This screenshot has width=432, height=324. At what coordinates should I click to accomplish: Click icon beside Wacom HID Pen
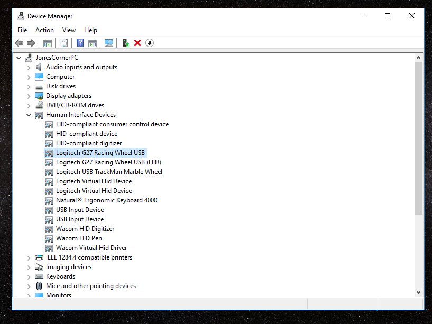(x=49, y=238)
